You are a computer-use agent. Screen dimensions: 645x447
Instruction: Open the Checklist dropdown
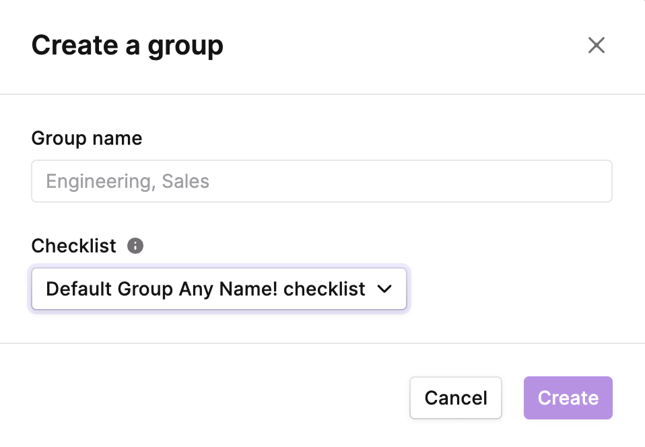point(219,289)
